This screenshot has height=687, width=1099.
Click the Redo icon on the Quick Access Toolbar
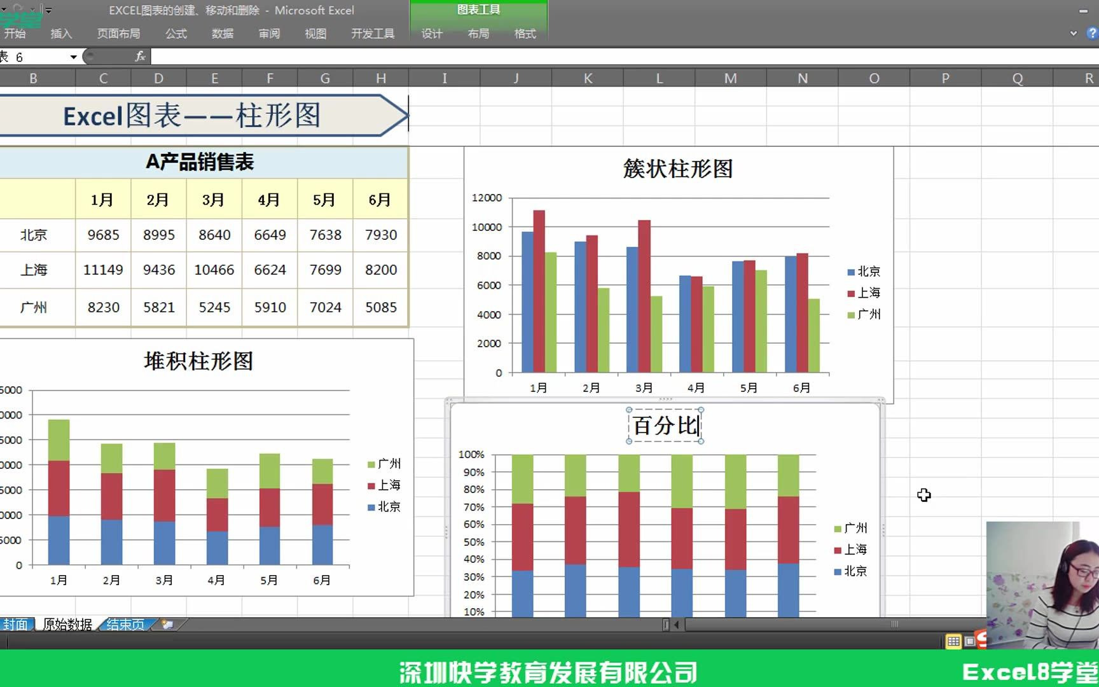(x=17, y=7)
